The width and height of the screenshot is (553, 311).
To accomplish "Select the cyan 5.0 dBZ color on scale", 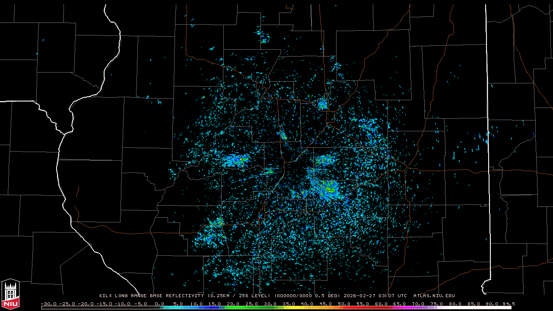I will click(x=178, y=308).
